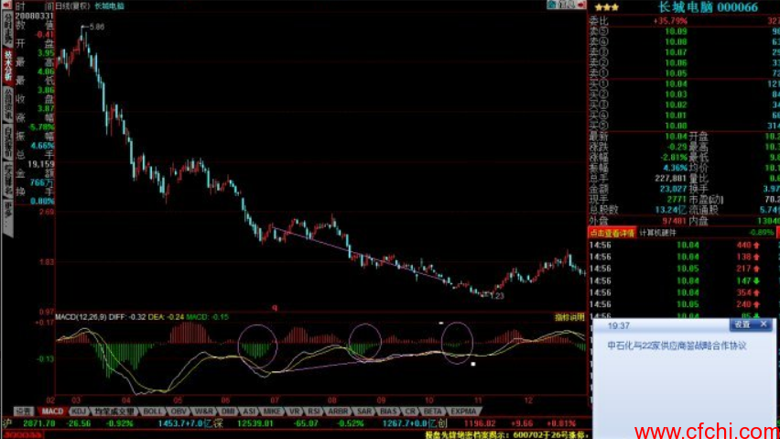Image resolution: width=780 pixels, height=439 pixels.
Task: Switch to the VR indicator tab
Action: tap(294, 412)
